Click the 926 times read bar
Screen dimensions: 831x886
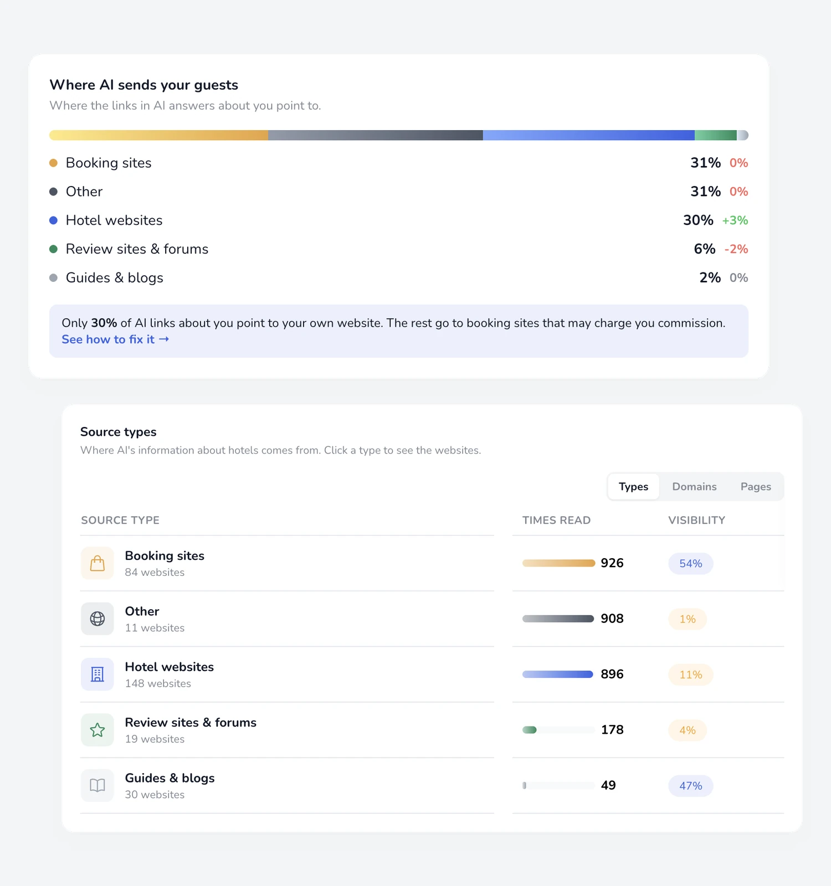pyautogui.click(x=558, y=563)
